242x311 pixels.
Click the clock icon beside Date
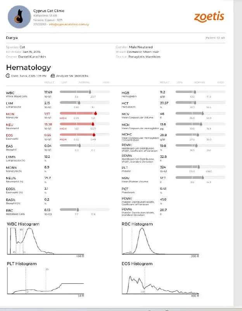coord(8,76)
